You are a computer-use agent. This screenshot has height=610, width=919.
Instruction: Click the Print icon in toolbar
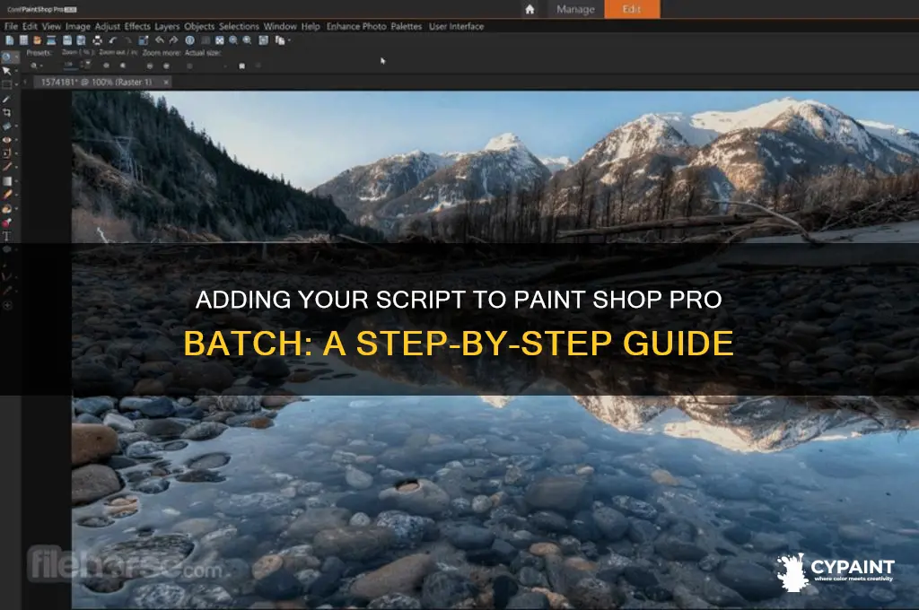pyautogui.click(x=97, y=40)
